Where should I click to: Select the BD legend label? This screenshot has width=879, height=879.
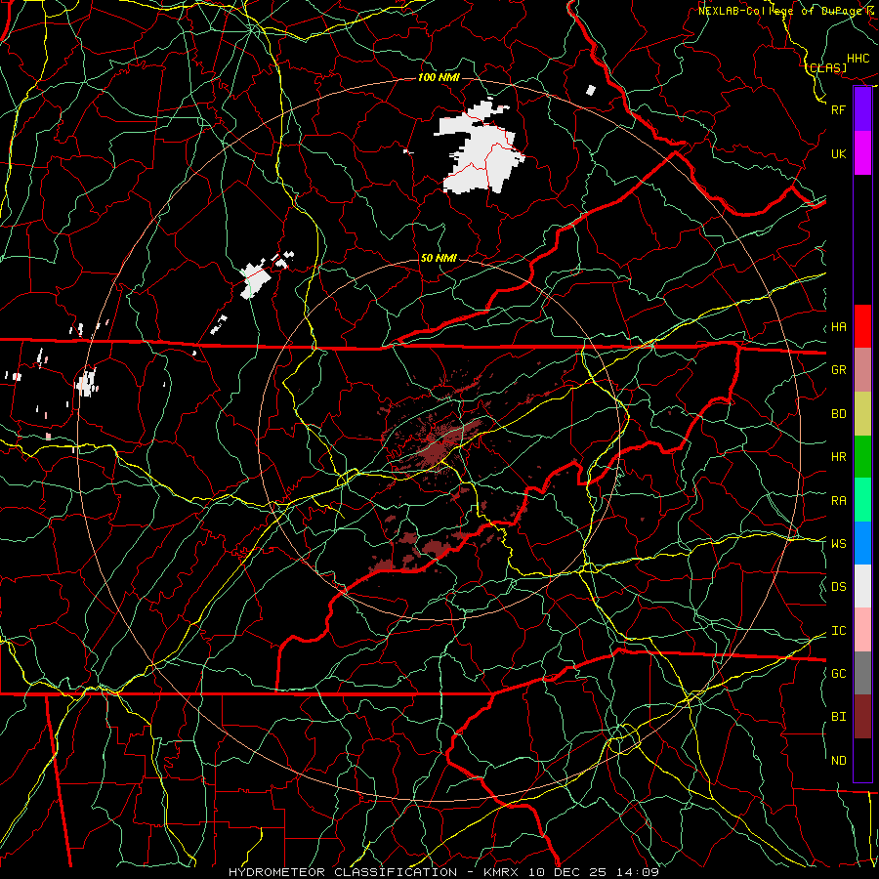838,414
